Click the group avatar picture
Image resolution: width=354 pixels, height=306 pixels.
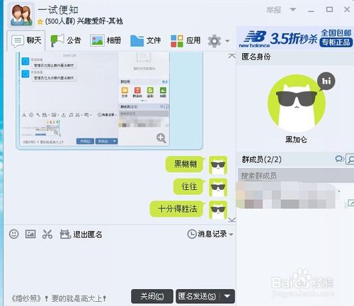coord(21,16)
